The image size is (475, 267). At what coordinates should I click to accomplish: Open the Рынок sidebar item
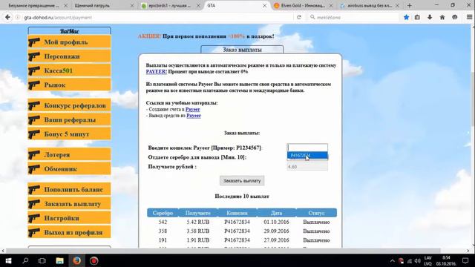click(x=69, y=85)
